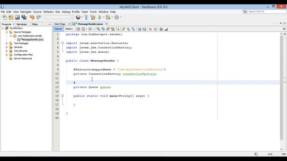Viewport: 287px width, 161px height.
Task: Open the browser globe dropdown arrow
Action: coord(82,17)
